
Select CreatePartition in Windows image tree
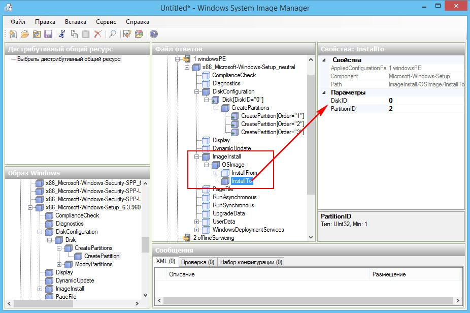(x=102, y=256)
